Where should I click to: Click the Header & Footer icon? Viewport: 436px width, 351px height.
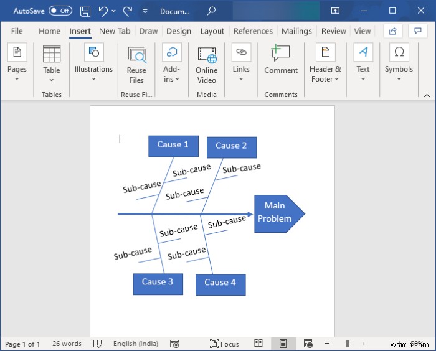(326, 52)
